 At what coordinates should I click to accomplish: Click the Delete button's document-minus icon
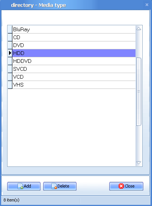tap(54, 186)
